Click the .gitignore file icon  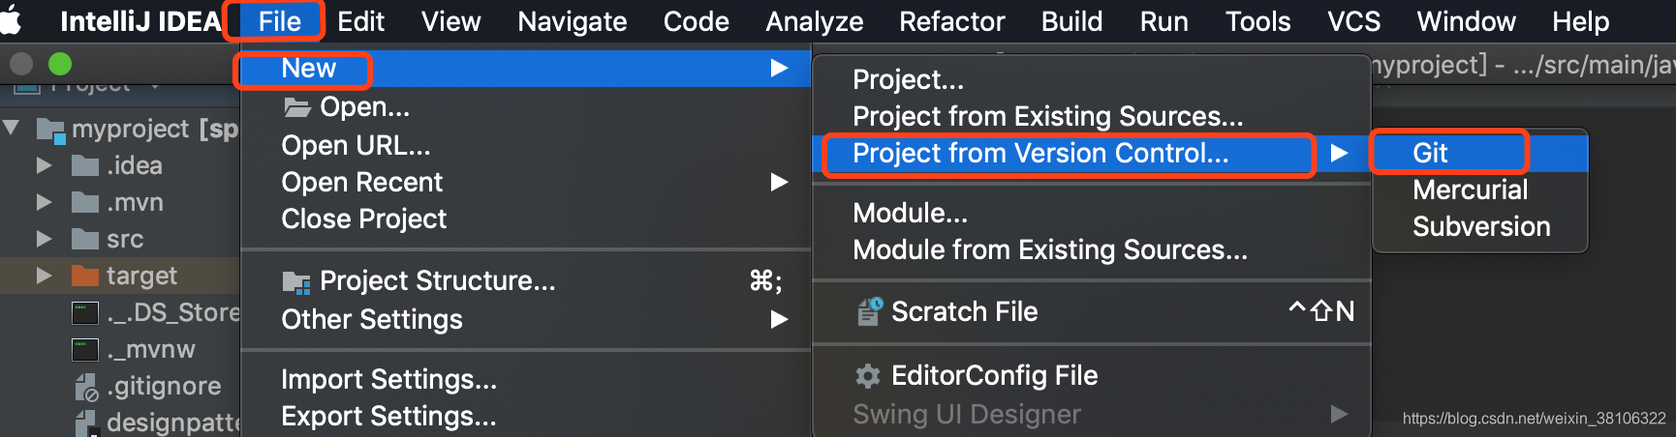(86, 387)
